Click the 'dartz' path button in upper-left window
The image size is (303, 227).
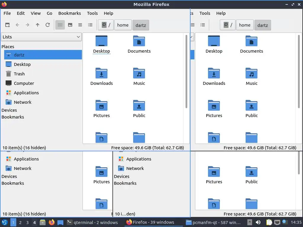[141, 25]
